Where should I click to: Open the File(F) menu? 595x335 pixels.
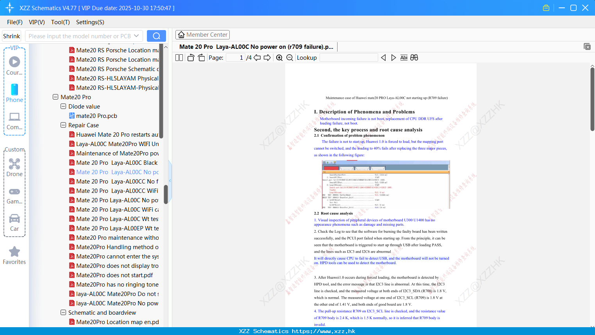click(15, 22)
